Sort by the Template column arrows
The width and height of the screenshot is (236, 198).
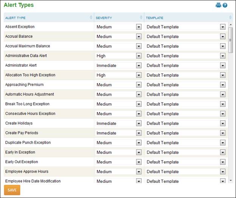(x=230, y=17)
